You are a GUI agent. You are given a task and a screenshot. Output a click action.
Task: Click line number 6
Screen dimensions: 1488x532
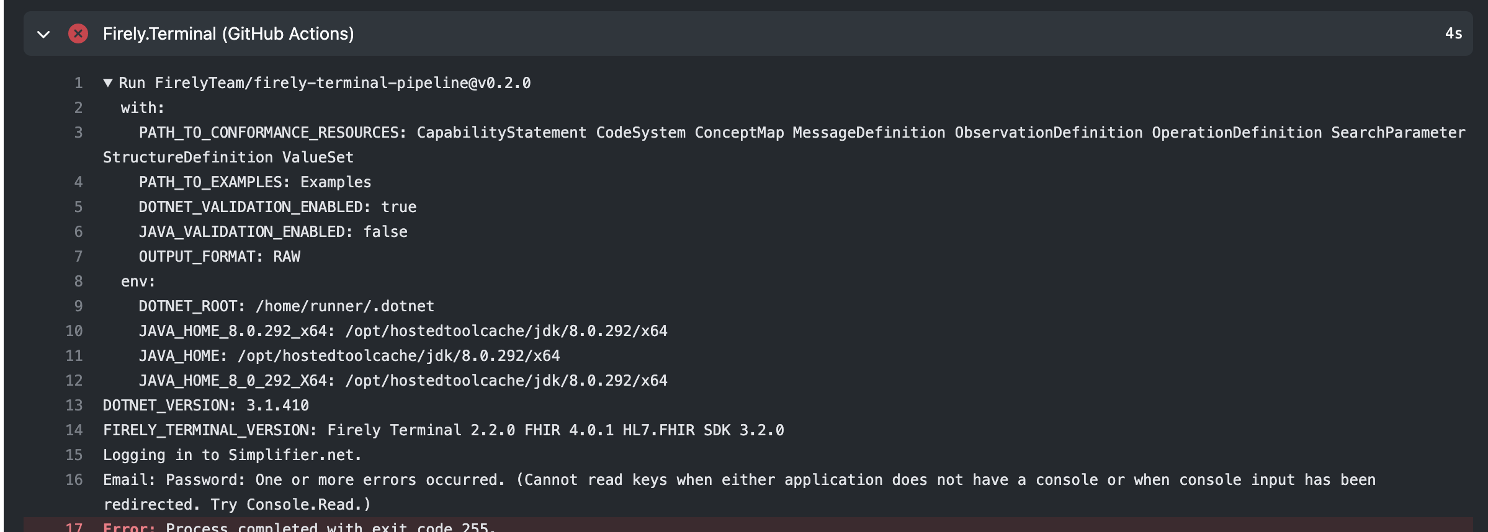pos(78,232)
